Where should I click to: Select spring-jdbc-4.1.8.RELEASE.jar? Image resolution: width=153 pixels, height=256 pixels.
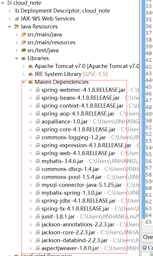click(79, 201)
